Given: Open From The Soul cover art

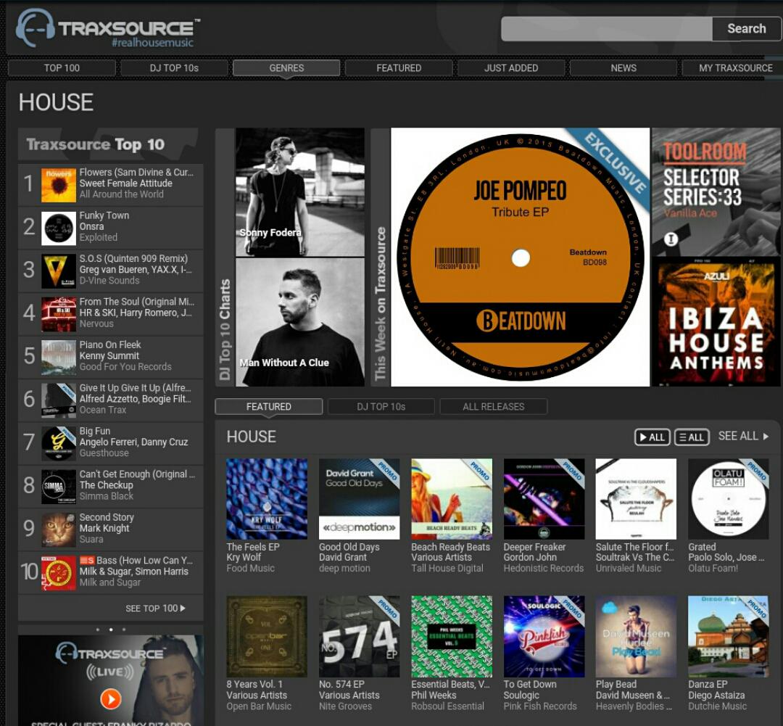Looking at the screenshot, I should 59,314.
